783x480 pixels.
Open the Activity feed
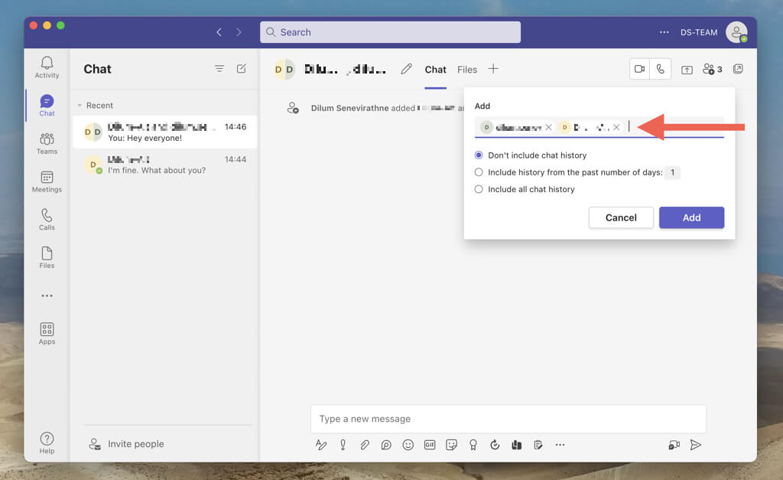point(47,67)
